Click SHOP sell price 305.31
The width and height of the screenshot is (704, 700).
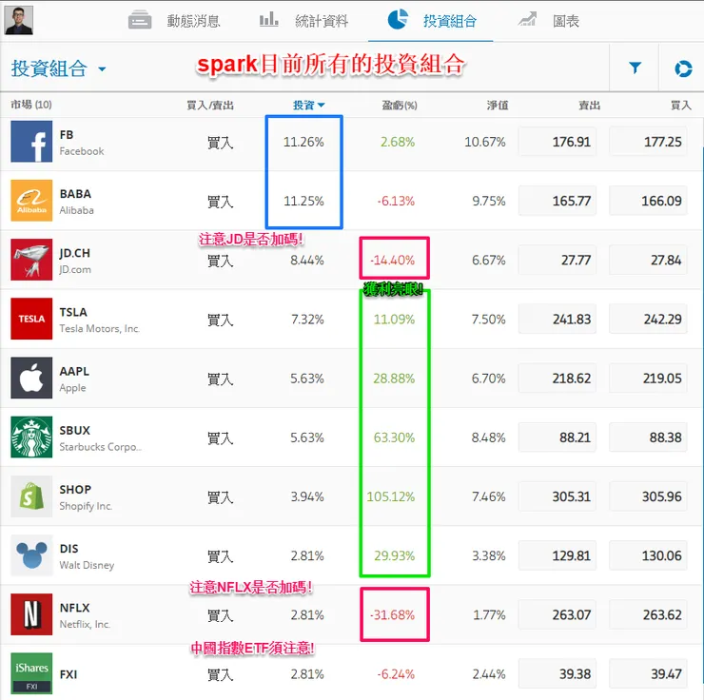click(557, 496)
